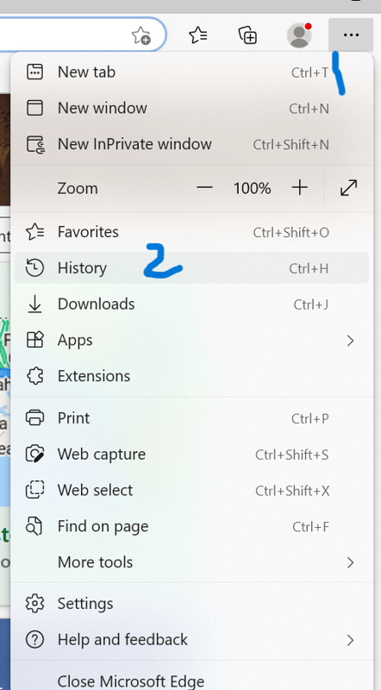This screenshot has height=690, width=381.
Task: Open the Favorites star toolbar icon
Action: (x=198, y=35)
